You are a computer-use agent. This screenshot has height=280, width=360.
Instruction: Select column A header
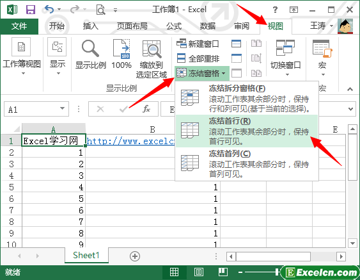[54, 129]
